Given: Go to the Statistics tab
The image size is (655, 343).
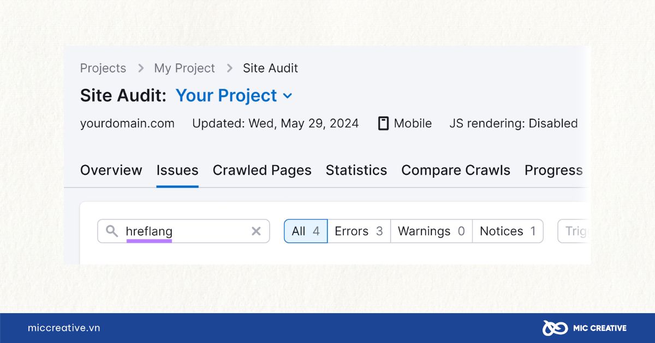Looking at the screenshot, I should tap(356, 170).
